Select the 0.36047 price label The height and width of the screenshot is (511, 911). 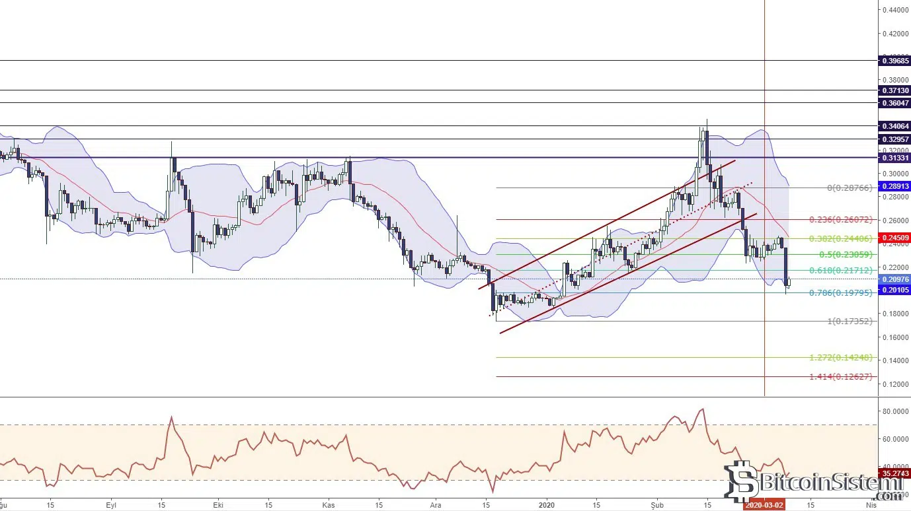pos(896,103)
